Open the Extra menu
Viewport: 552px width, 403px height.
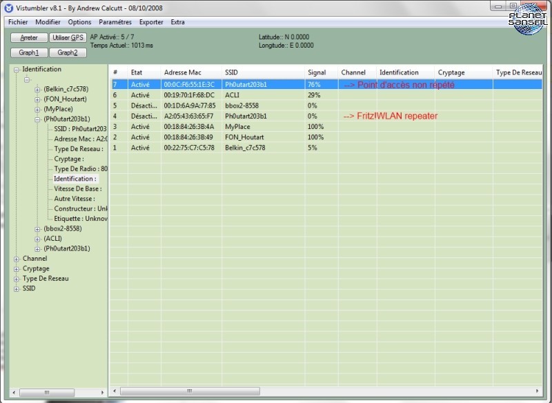tap(177, 22)
